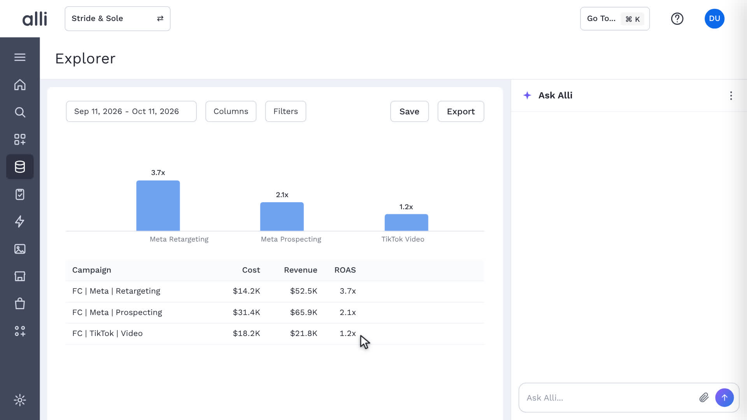Viewport: 747px width, 420px height.
Task: Sort by the Campaign column header
Action: 92,270
